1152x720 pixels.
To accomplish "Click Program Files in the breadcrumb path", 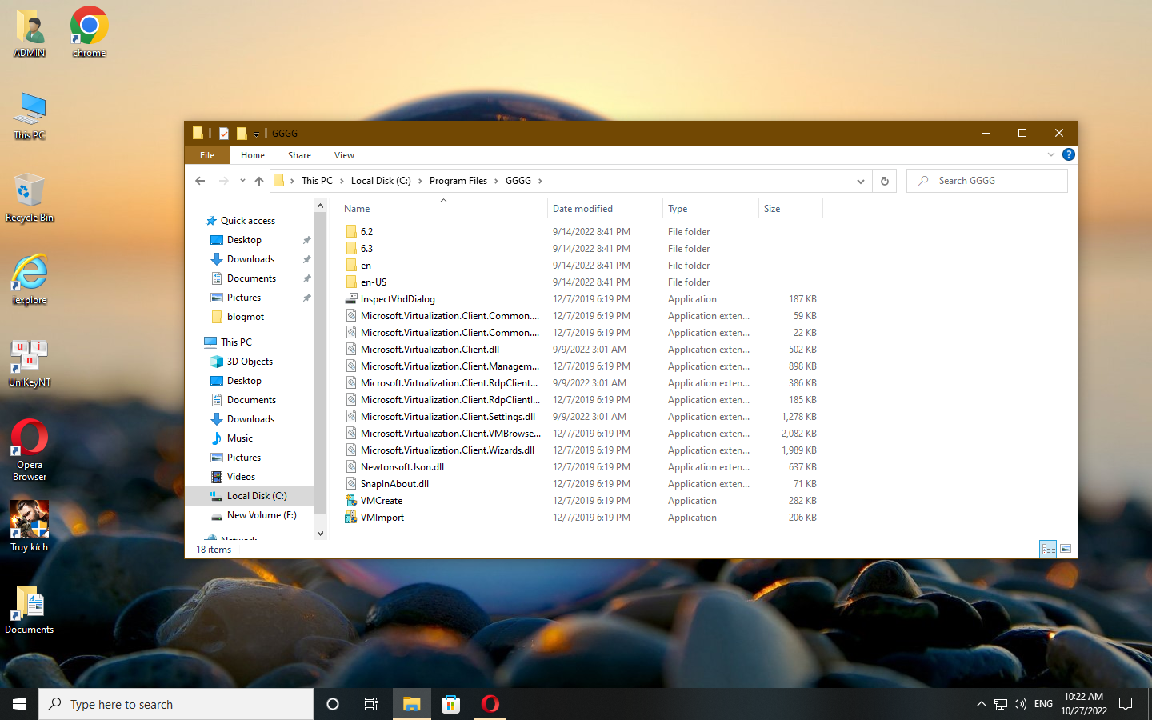I will [458, 181].
